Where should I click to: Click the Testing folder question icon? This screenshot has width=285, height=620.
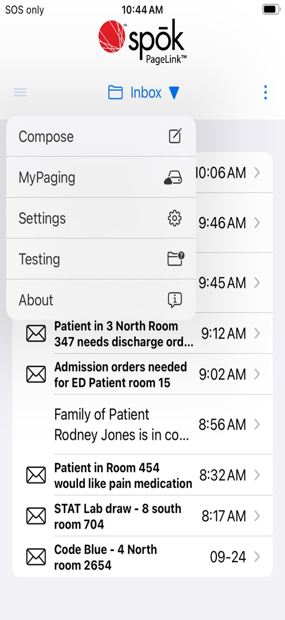[175, 259]
